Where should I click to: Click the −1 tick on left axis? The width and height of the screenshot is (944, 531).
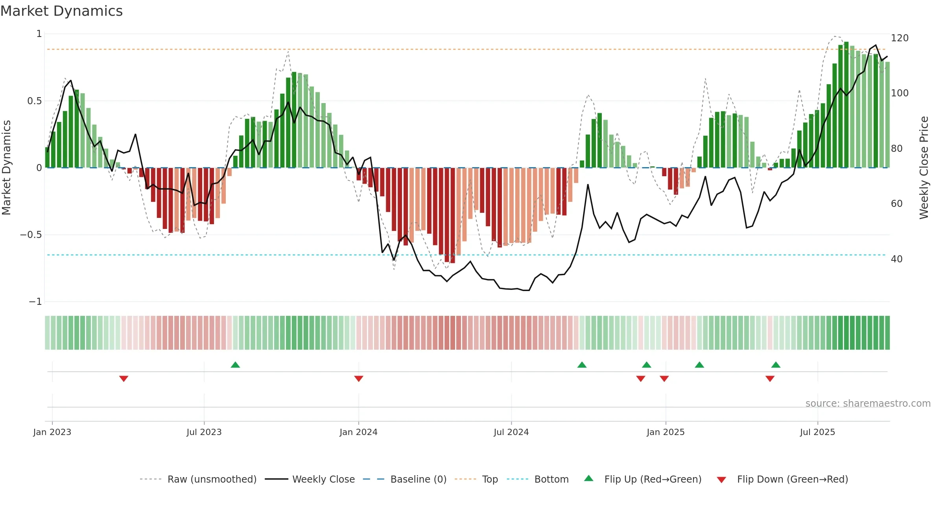tap(35, 302)
